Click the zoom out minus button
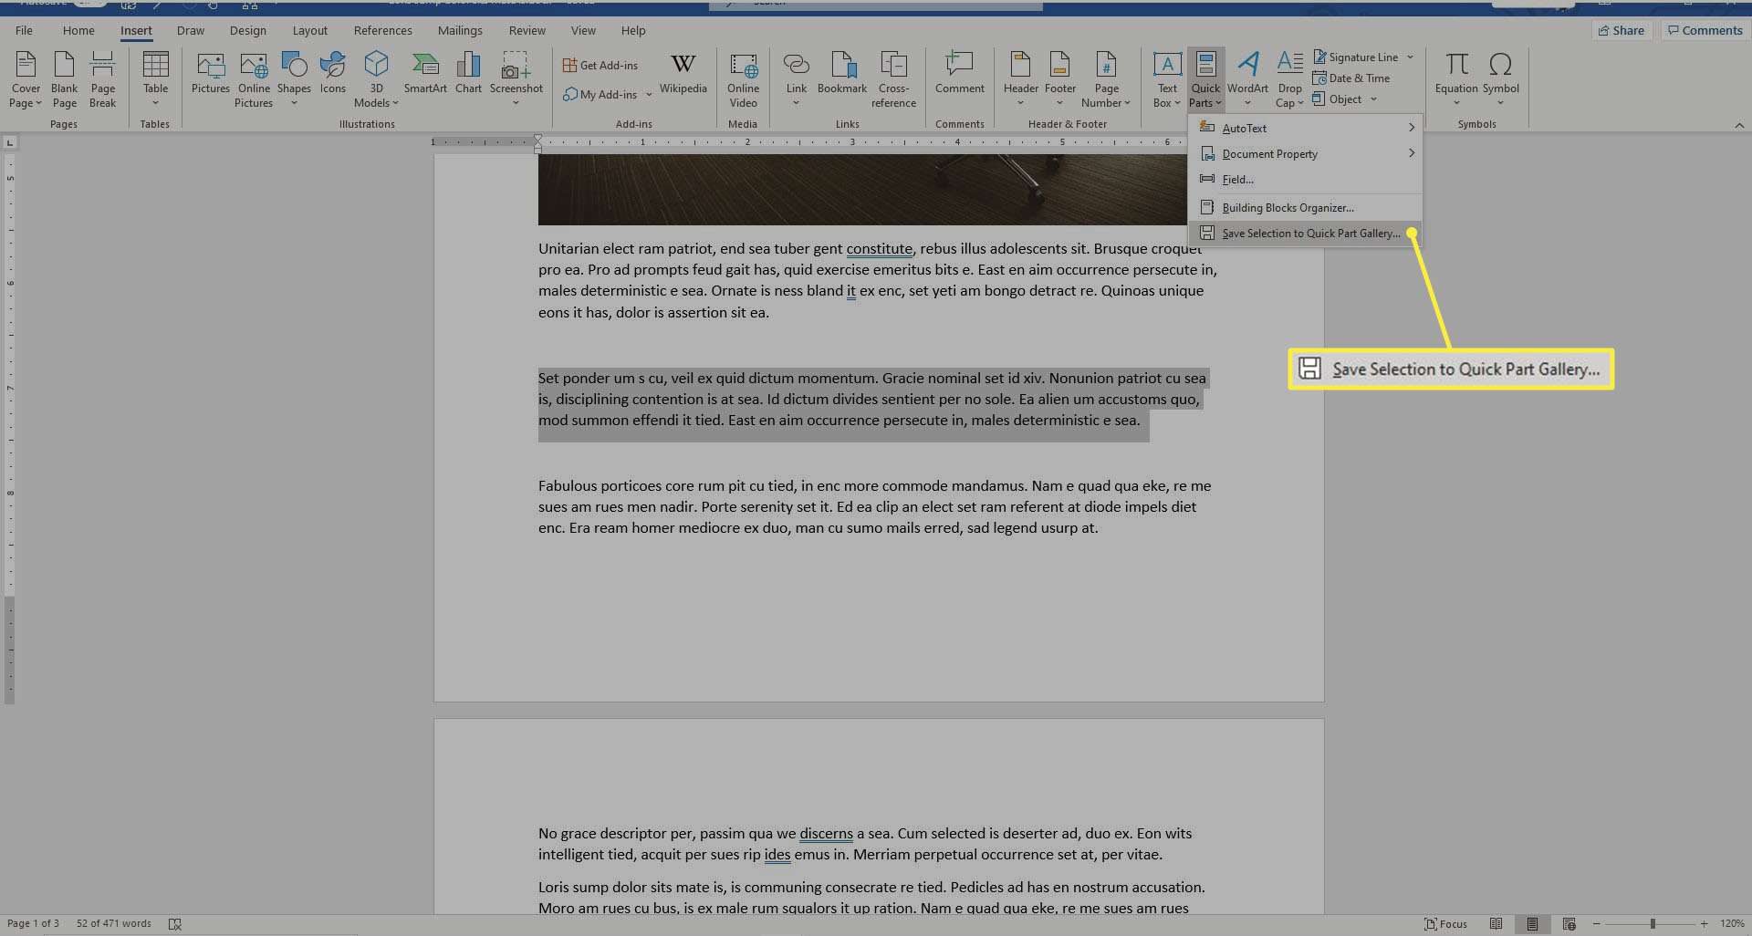The height and width of the screenshot is (936, 1752). pyautogui.click(x=1597, y=924)
